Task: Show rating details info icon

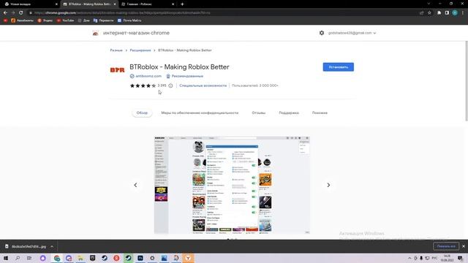Action: (x=170, y=85)
